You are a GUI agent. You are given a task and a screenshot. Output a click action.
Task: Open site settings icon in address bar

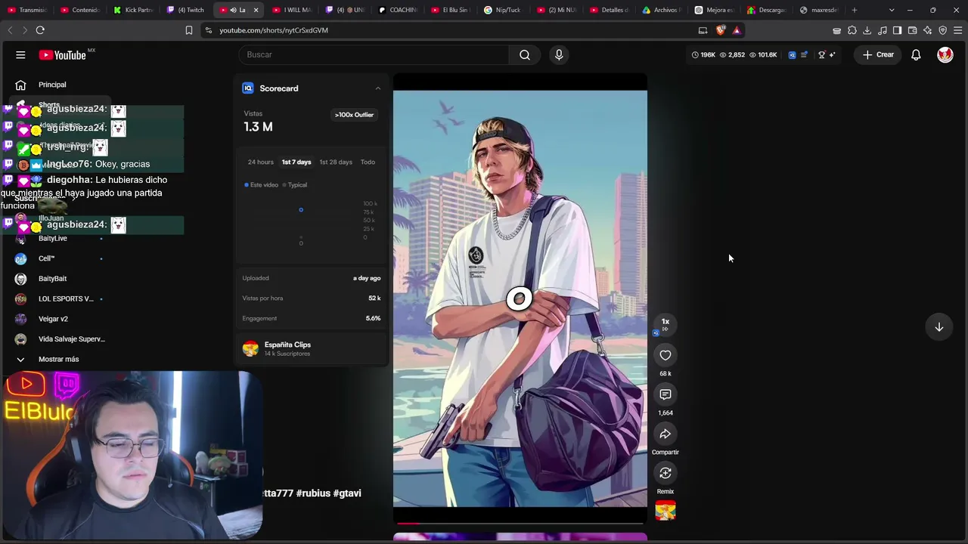208,30
